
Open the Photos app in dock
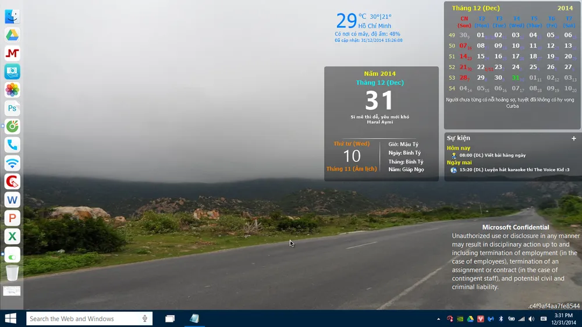pos(12,90)
